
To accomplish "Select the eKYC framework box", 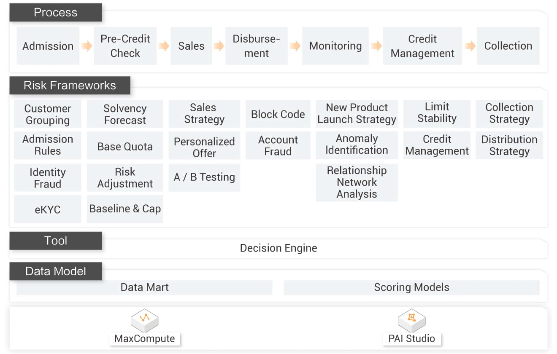I will (x=48, y=209).
